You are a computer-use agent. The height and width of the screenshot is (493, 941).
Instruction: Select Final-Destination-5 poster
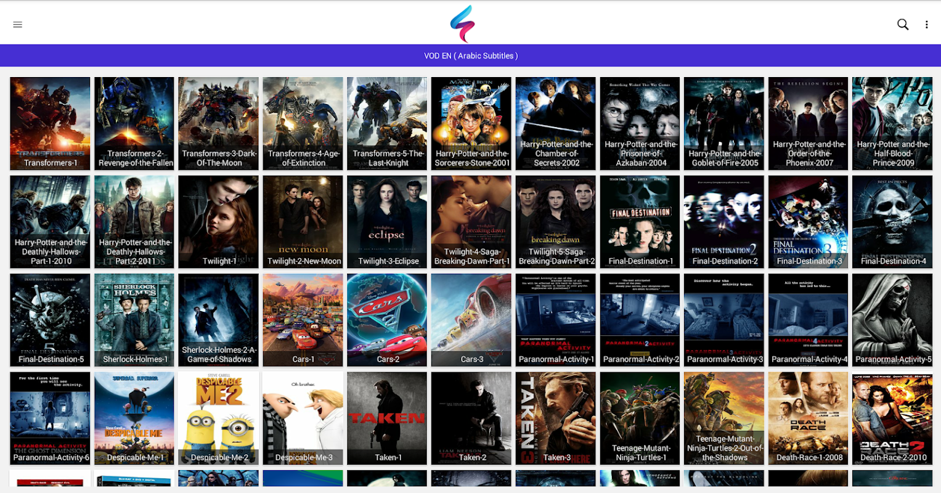(x=50, y=320)
